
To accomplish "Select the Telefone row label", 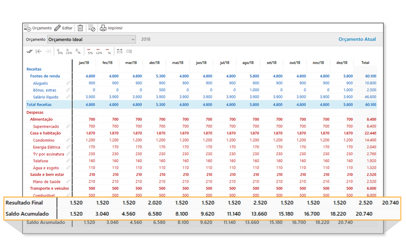I will point(41,161).
